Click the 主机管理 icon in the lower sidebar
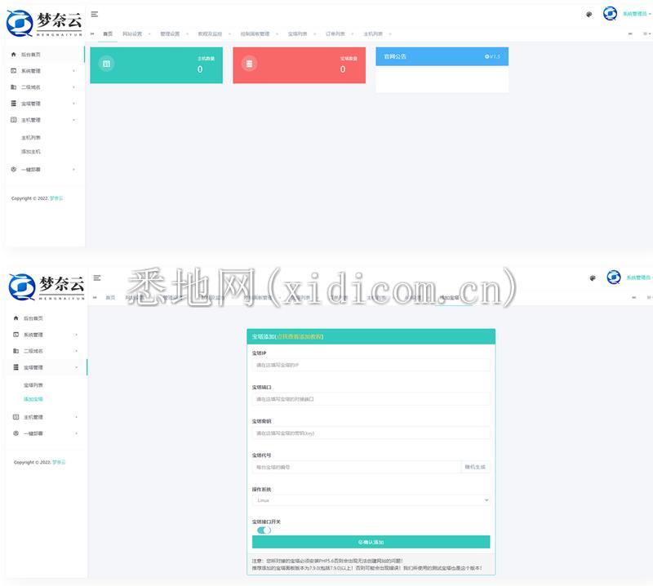The image size is (653, 586). pyautogui.click(x=16, y=417)
